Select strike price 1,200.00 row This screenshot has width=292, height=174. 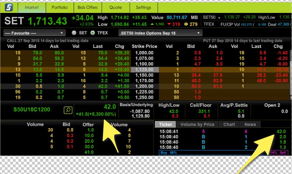(145, 86)
